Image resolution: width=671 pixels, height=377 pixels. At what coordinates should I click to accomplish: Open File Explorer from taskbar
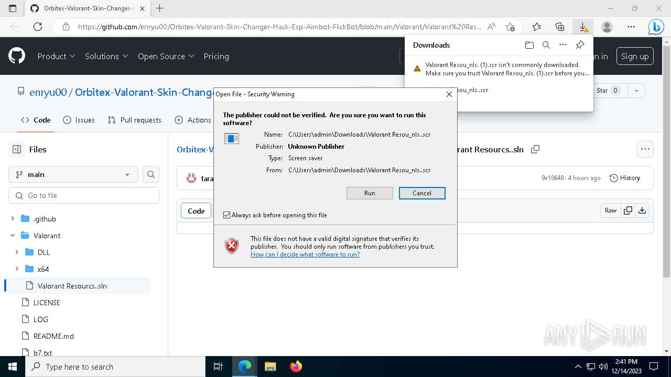point(270,367)
